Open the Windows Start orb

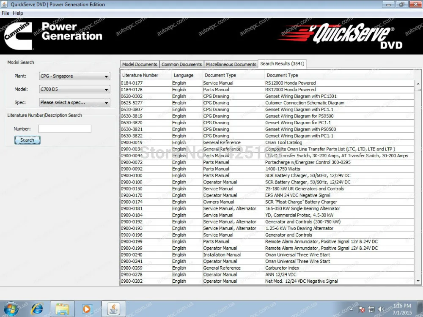pos(11,309)
